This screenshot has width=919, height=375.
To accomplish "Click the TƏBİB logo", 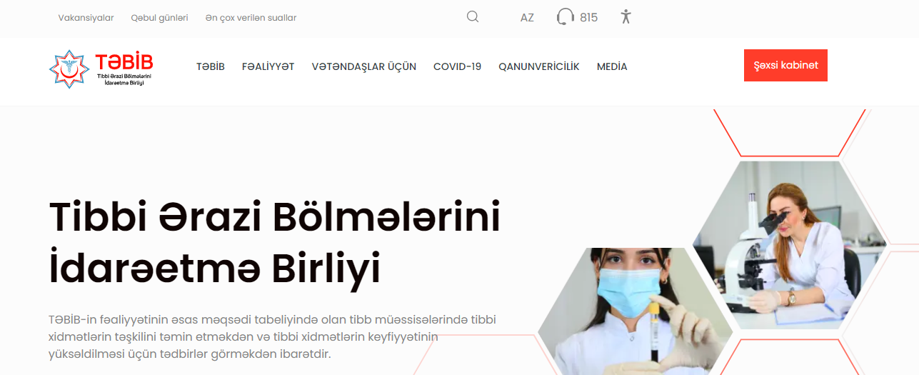I will click(101, 69).
